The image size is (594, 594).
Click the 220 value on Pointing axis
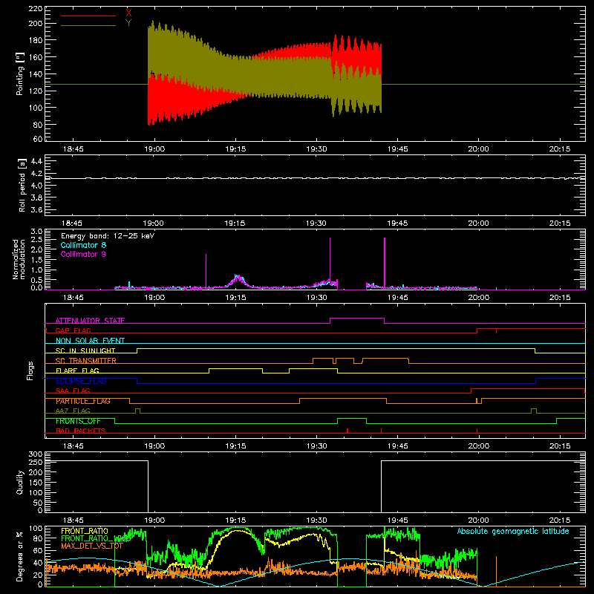[x=35, y=8]
